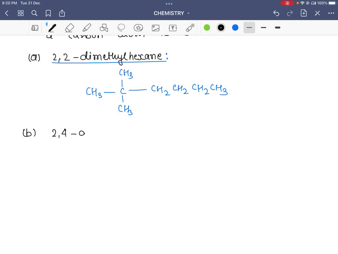Open search in the notebook

(34, 13)
